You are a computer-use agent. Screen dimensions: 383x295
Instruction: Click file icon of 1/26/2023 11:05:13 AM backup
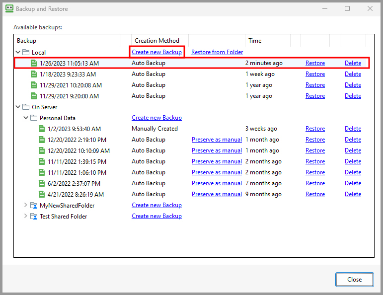tap(34, 63)
